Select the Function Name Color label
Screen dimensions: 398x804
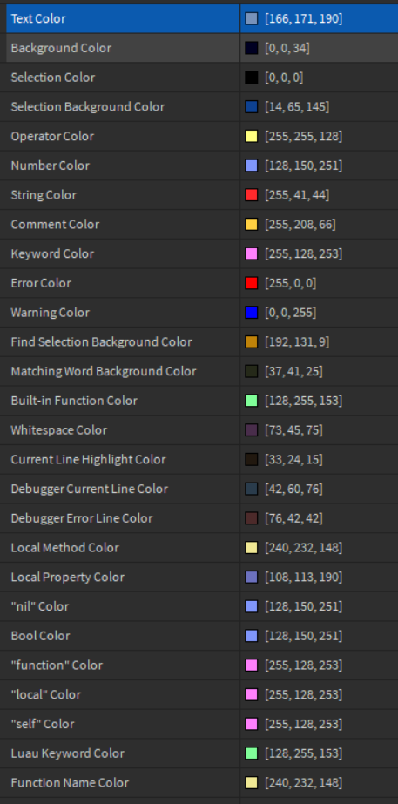point(70,783)
